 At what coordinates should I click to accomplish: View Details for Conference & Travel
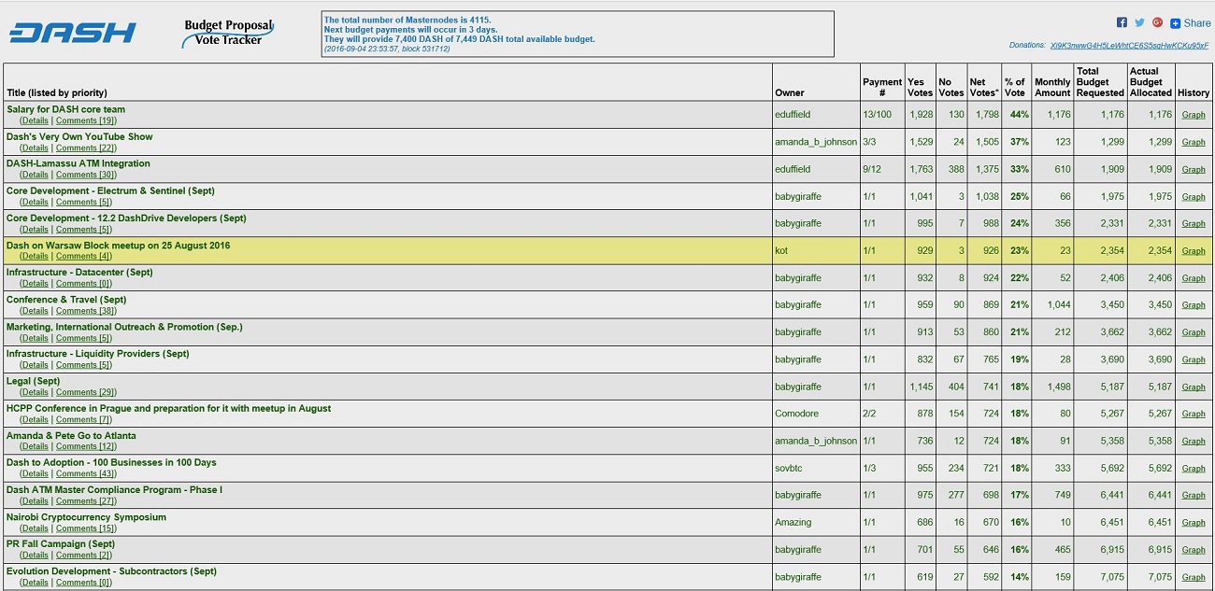coord(35,311)
